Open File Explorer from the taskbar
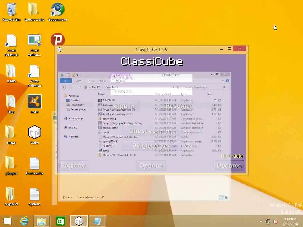Image resolution: width=303 pixels, height=227 pixels. pos(41,221)
